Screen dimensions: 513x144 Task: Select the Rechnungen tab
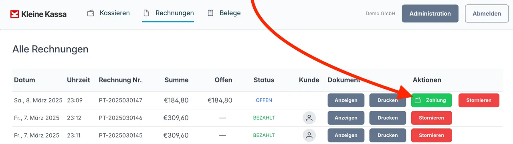pyautogui.click(x=168, y=13)
